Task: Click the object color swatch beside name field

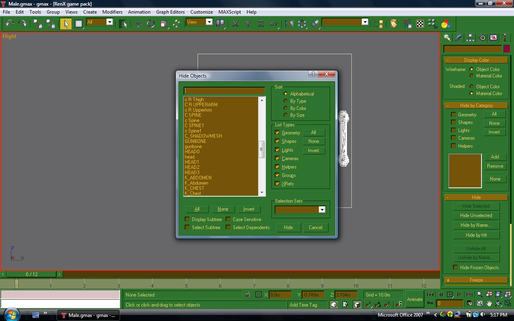Action: pos(507,49)
